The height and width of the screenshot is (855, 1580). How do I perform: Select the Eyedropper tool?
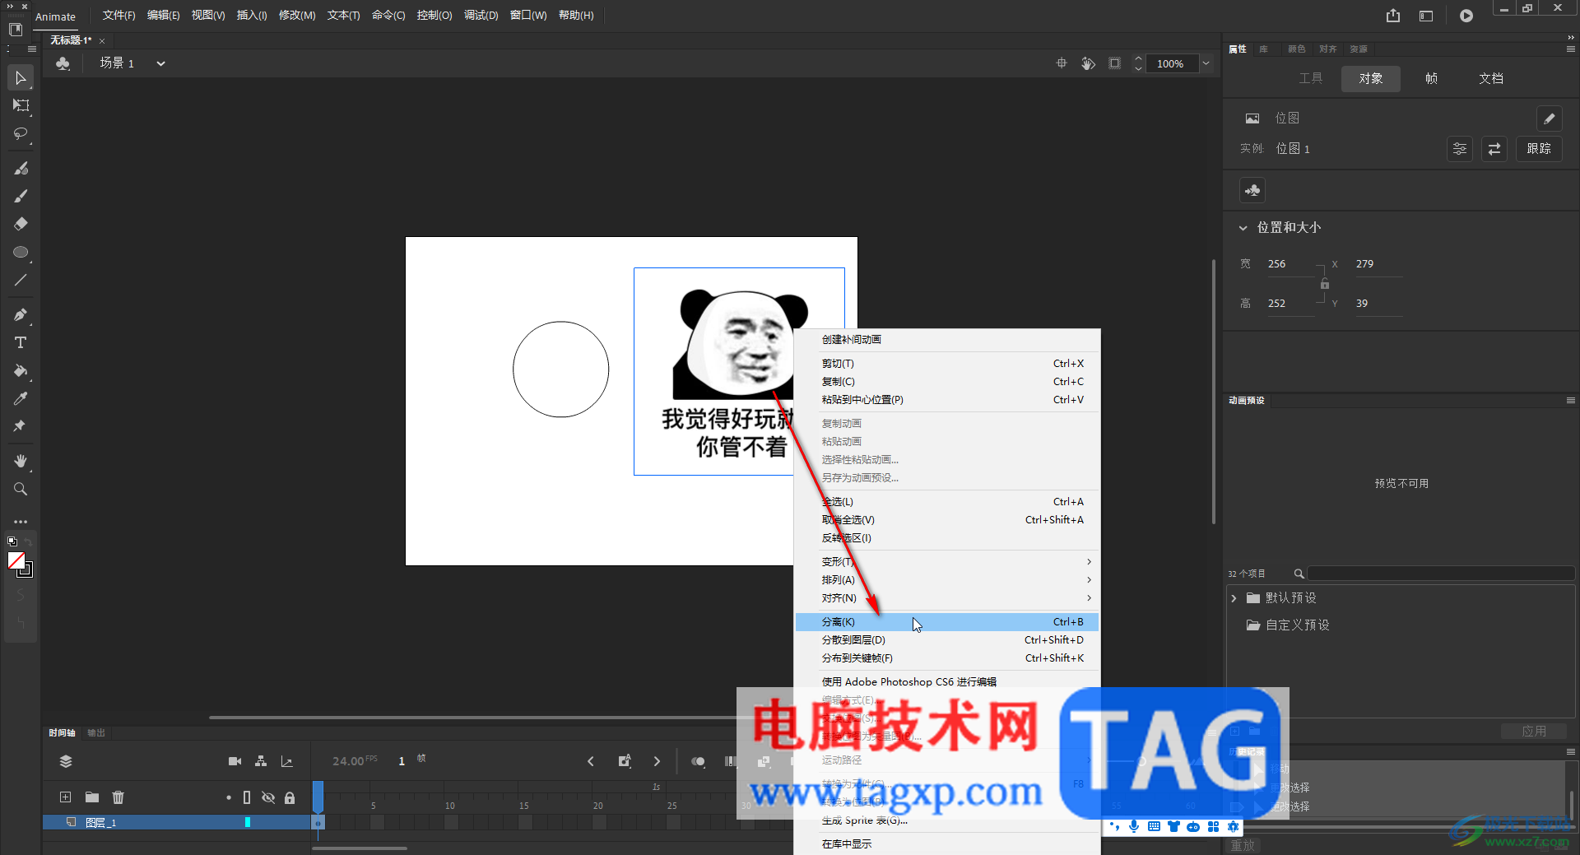pyautogui.click(x=21, y=398)
